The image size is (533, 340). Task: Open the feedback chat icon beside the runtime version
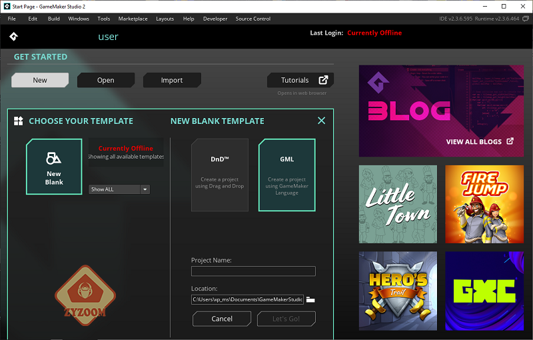pyautogui.click(x=526, y=19)
